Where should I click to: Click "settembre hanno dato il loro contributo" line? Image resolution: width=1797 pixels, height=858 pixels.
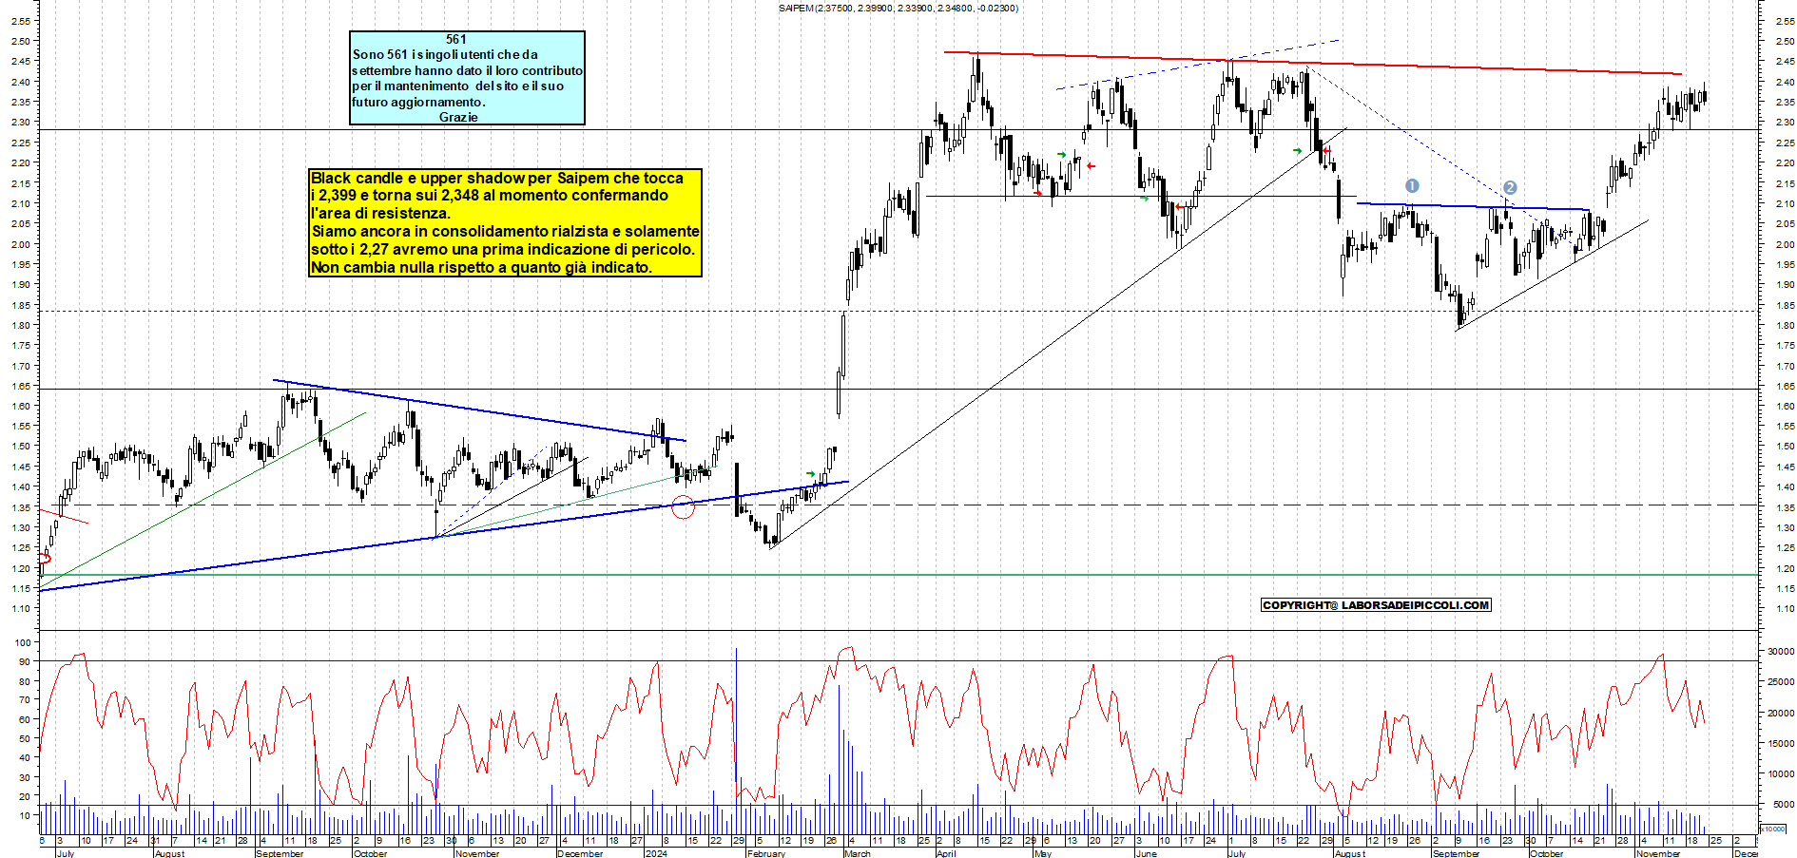coord(467,70)
